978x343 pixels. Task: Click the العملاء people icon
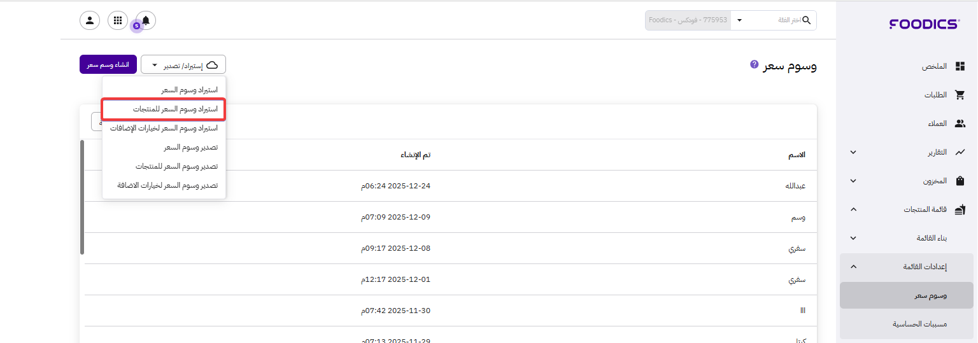960,123
